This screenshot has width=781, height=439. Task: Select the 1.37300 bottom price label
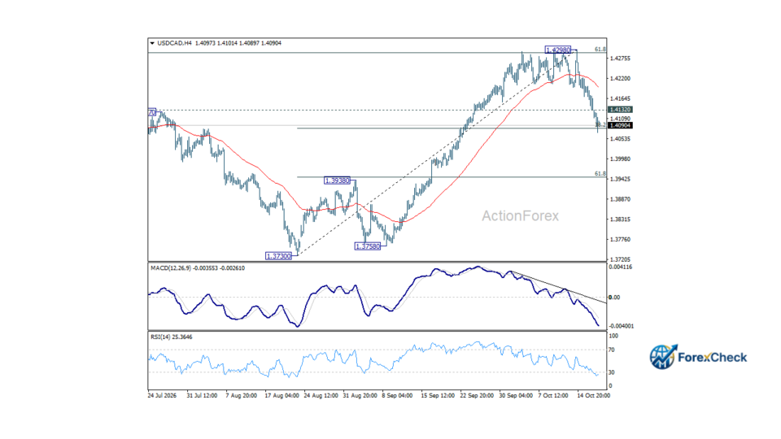(278, 256)
